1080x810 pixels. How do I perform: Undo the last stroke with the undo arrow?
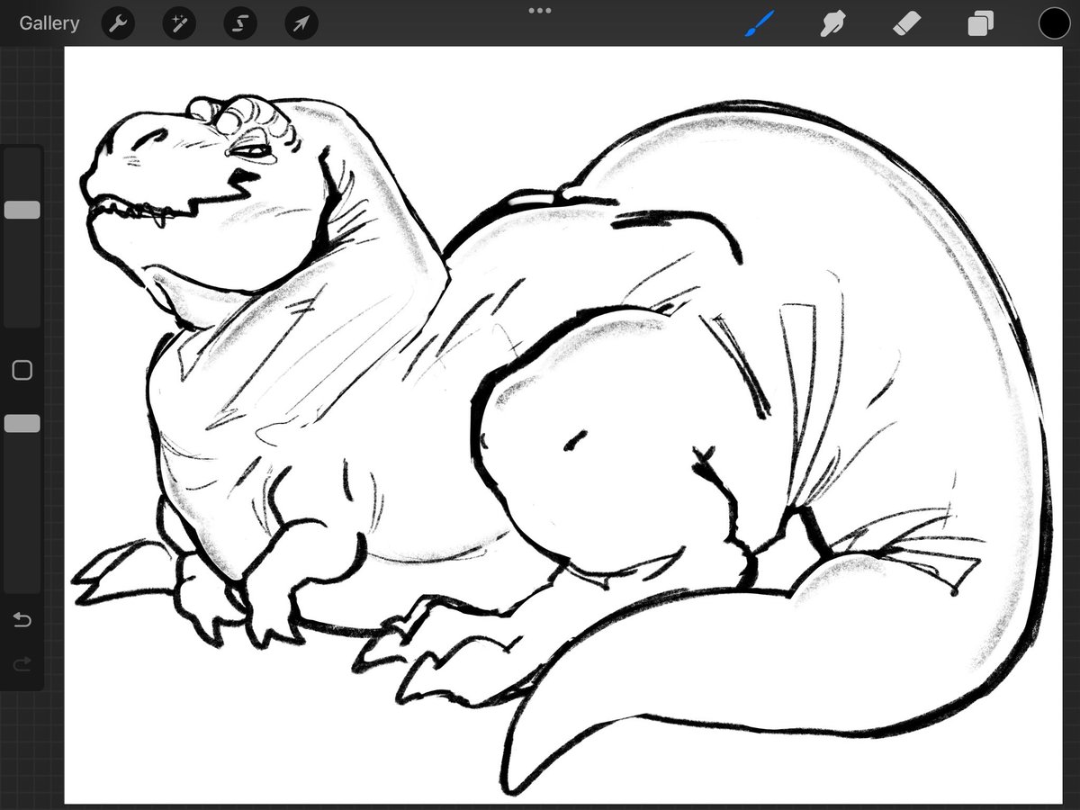(22, 619)
